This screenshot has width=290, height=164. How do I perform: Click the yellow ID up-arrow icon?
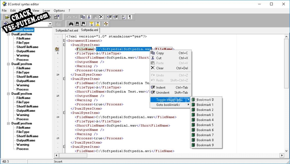point(98,24)
